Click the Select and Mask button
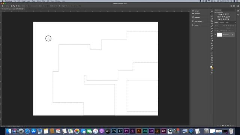This screenshot has width=240, height=135. pos(76,6)
